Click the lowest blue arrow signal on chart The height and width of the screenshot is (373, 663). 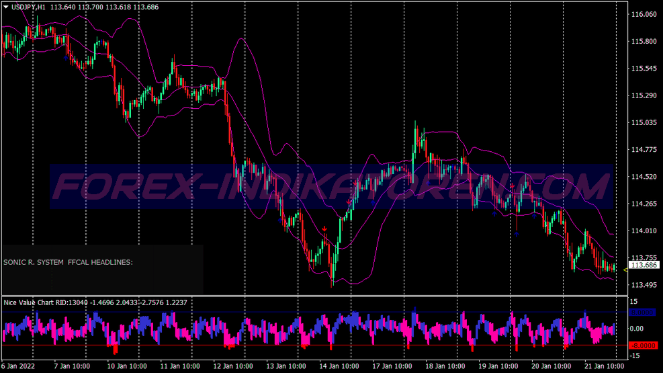517,234
